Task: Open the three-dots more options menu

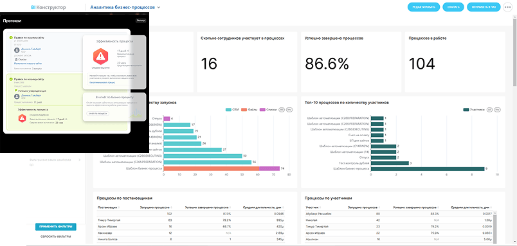Action: [508, 7]
